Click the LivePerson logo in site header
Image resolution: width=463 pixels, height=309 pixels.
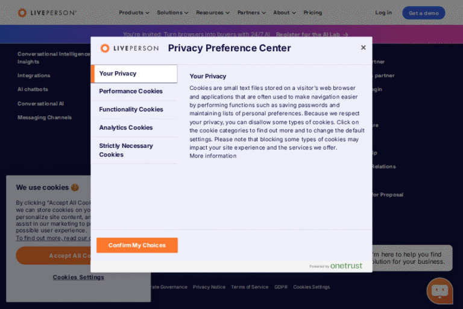(47, 13)
